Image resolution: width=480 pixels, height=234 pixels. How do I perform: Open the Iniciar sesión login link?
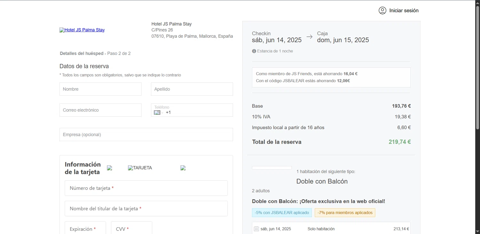coord(404,11)
